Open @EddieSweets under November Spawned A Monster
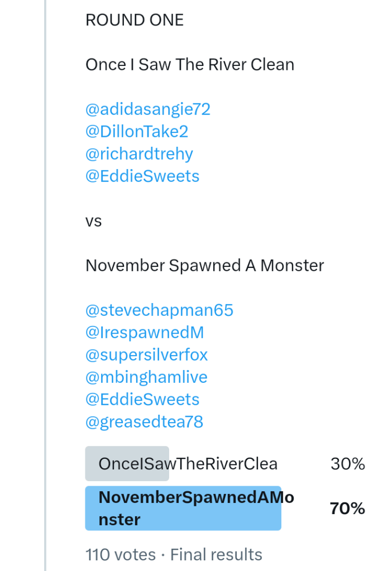This screenshot has height=571, width=383. pos(142,400)
